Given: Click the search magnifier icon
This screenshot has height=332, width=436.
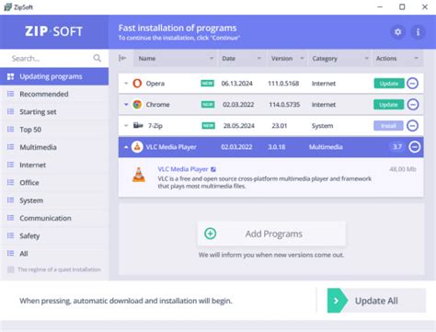Looking at the screenshot, I should [98, 58].
